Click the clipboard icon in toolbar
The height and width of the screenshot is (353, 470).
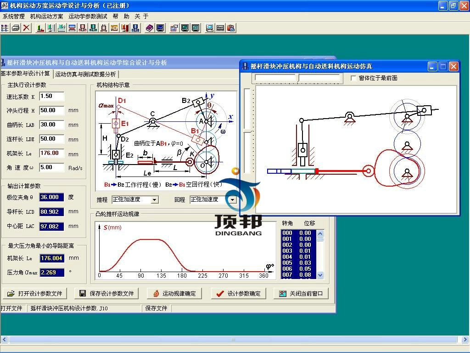click(231, 28)
